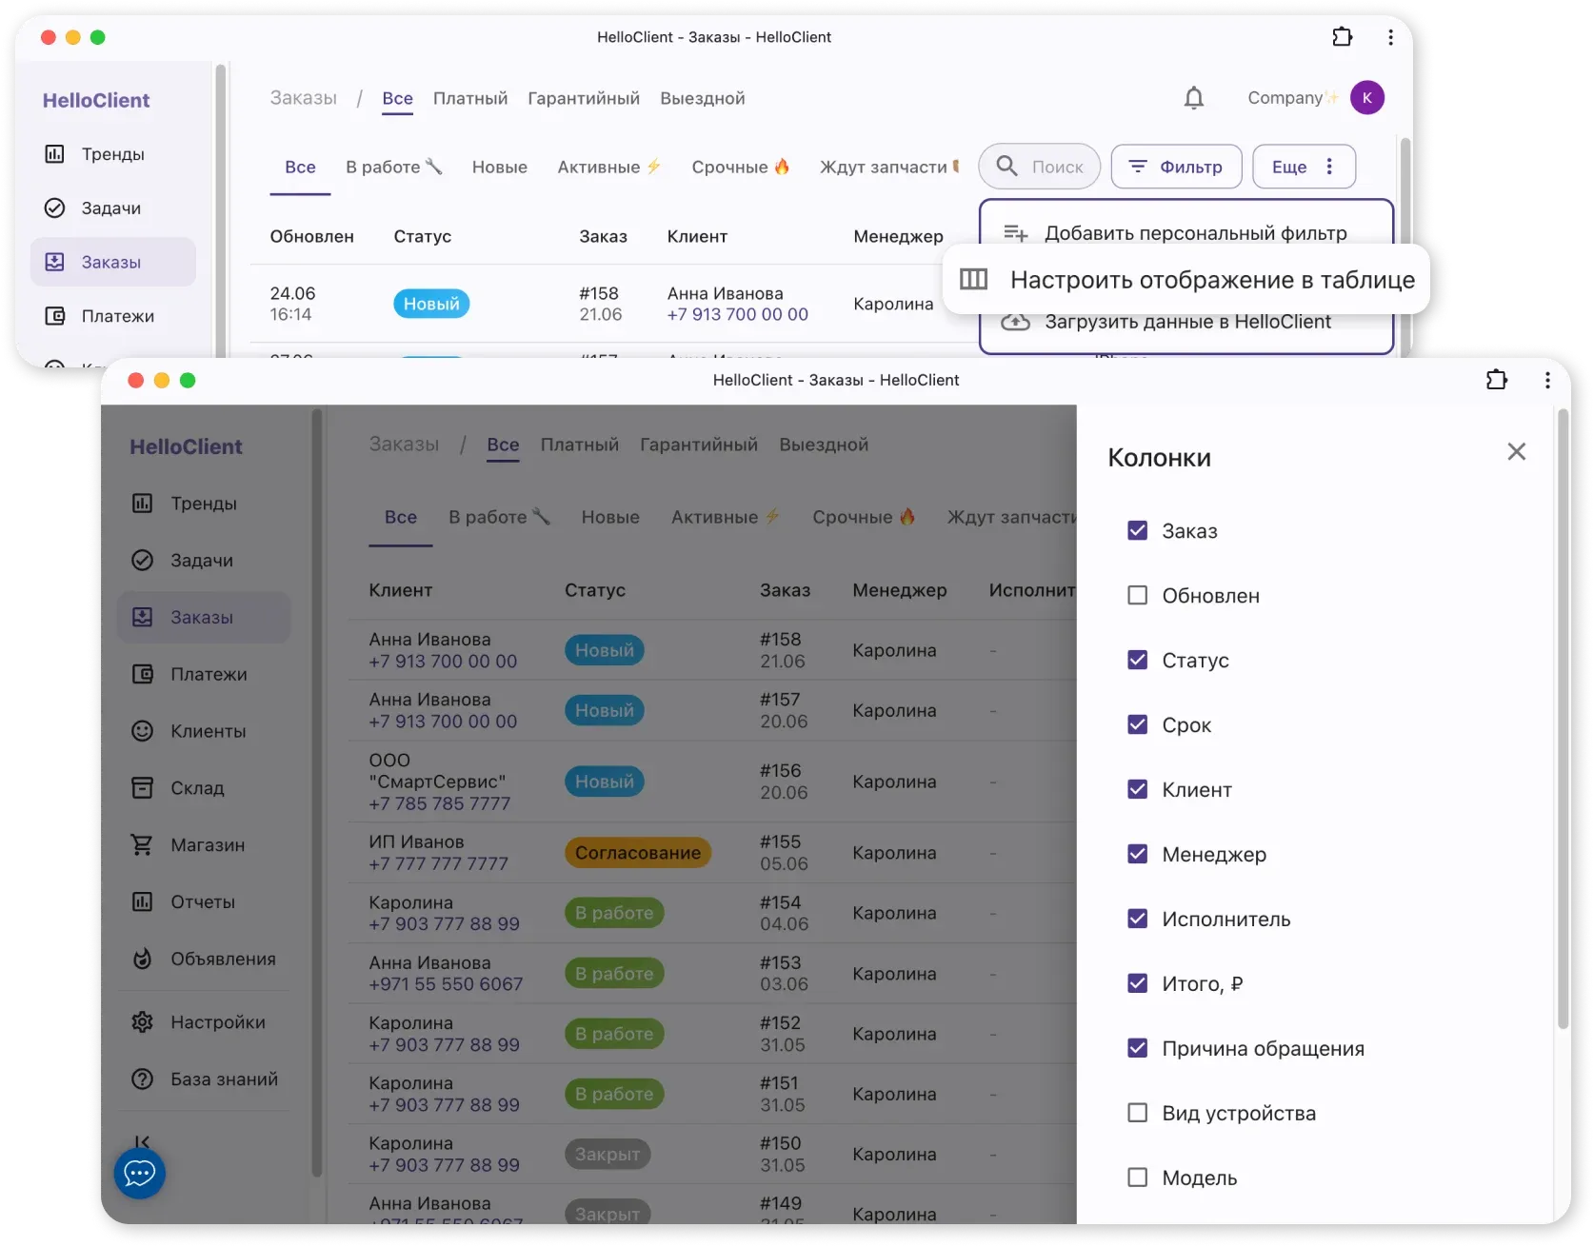Click the notification bell icon
The image size is (1594, 1247).
1193,98
